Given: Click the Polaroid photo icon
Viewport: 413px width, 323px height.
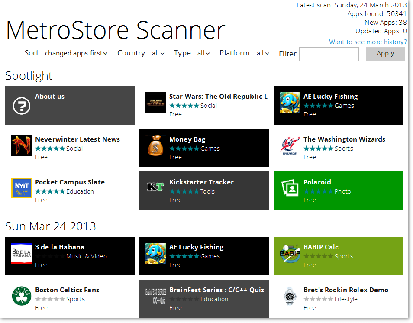Looking at the screenshot, I should [x=290, y=188].
